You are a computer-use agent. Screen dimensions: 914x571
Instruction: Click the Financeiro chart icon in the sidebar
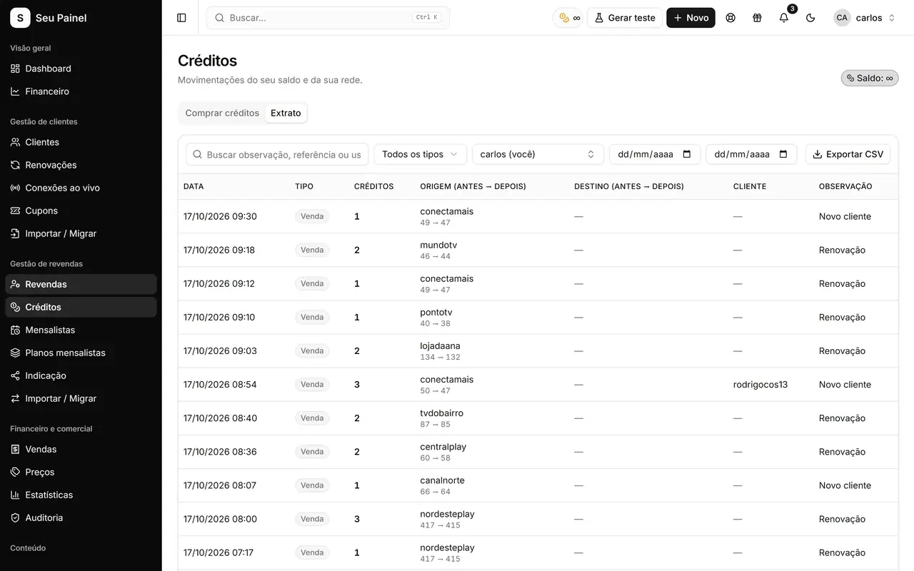(x=15, y=91)
